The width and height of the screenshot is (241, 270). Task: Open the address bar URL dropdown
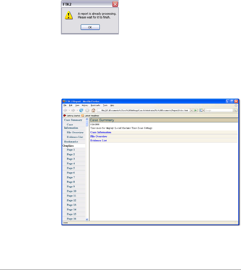click(x=192, y=110)
